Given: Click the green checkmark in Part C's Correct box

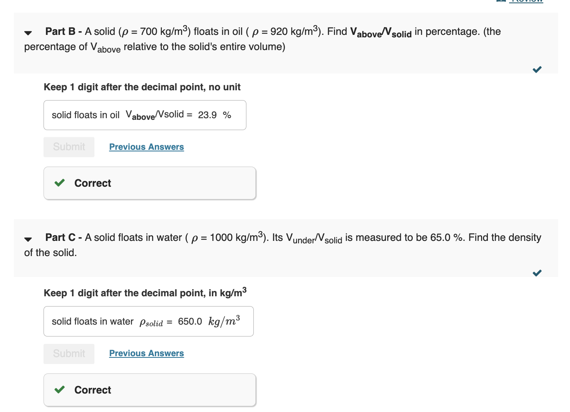Looking at the screenshot, I should point(59,389).
